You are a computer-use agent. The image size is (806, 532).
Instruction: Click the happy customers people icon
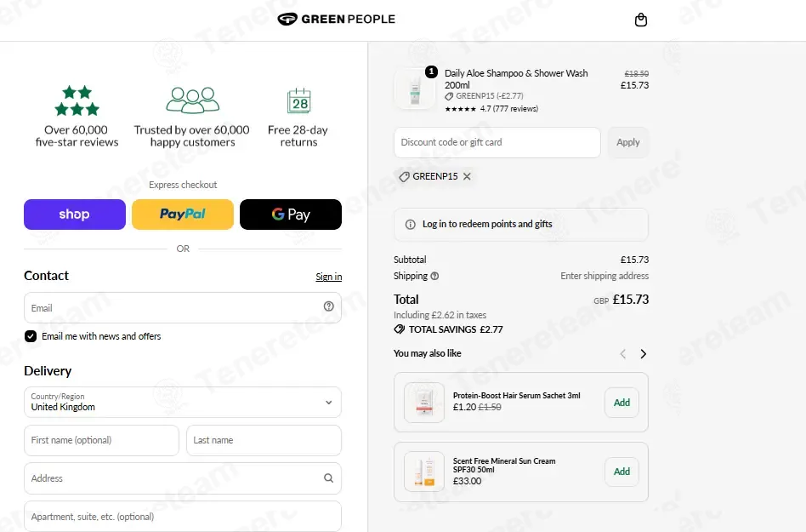click(x=193, y=100)
